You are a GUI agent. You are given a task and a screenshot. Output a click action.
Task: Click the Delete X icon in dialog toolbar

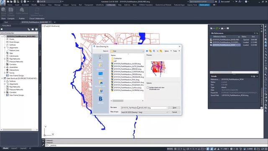tap(157, 51)
